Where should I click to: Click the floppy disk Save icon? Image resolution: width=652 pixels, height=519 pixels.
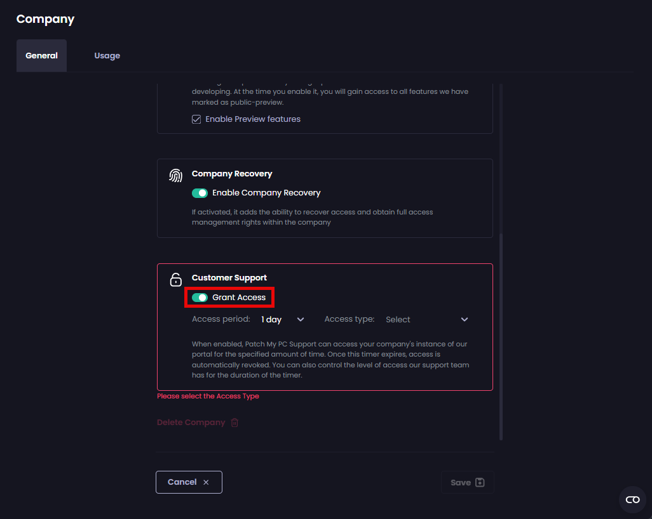click(x=480, y=482)
